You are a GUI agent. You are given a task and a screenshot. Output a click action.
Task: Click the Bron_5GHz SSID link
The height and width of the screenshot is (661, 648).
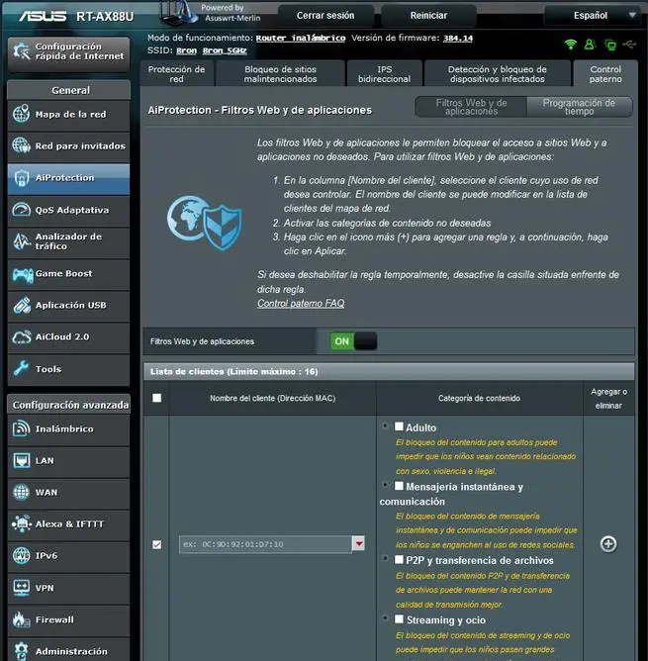point(225,50)
